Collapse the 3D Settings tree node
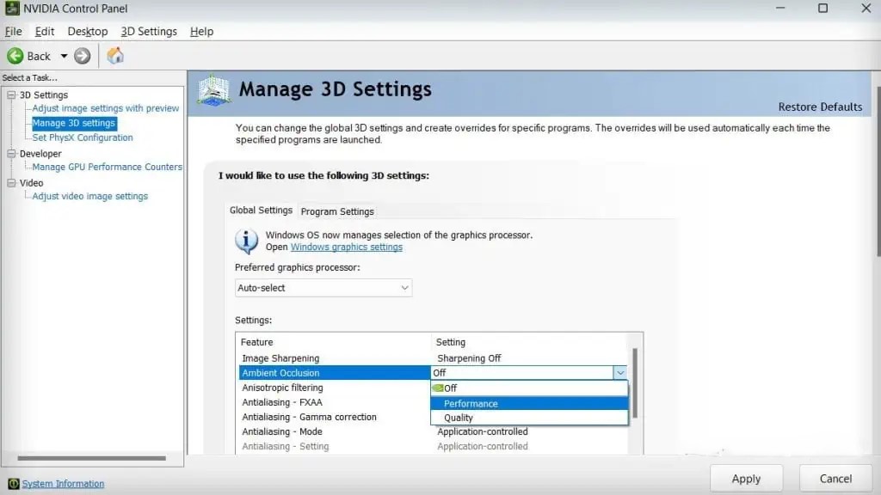881x495 pixels. pyautogui.click(x=11, y=95)
